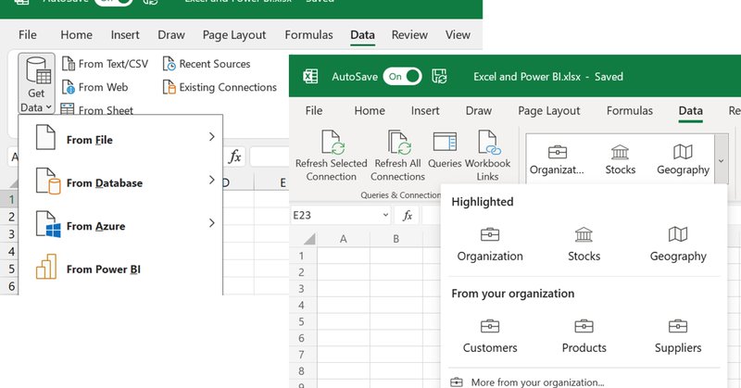Image resolution: width=741 pixels, height=388 pixels.
Task: Select Geography data type in ribbon gallery
Action: (683, 159)
